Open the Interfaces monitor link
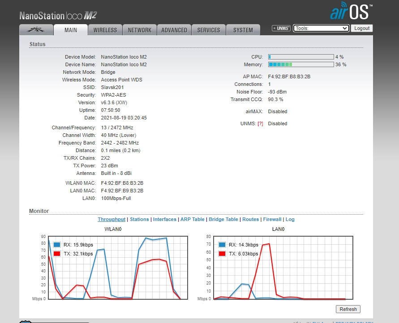The image size is (399, 323). tap(165, 219)
